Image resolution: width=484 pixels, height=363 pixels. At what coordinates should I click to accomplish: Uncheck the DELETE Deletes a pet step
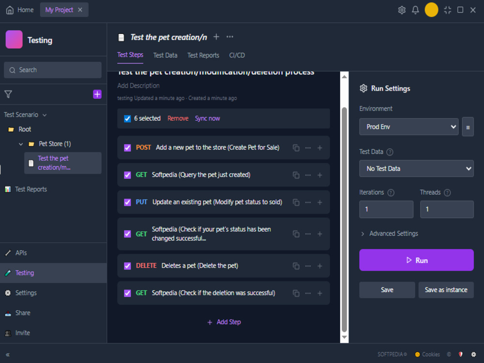tap(127, 266)
